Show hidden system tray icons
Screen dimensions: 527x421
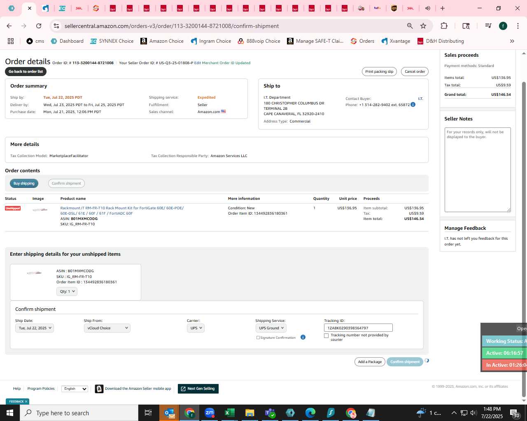454,413
